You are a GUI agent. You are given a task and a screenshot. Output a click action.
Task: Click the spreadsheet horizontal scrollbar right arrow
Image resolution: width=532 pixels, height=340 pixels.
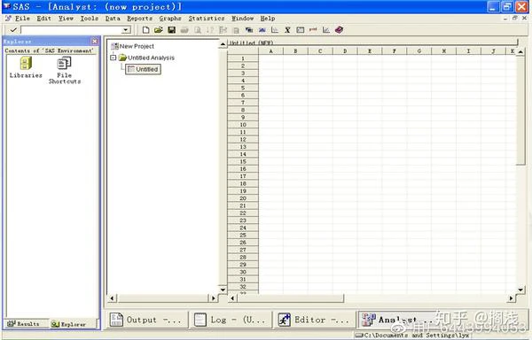pos(511,298)
